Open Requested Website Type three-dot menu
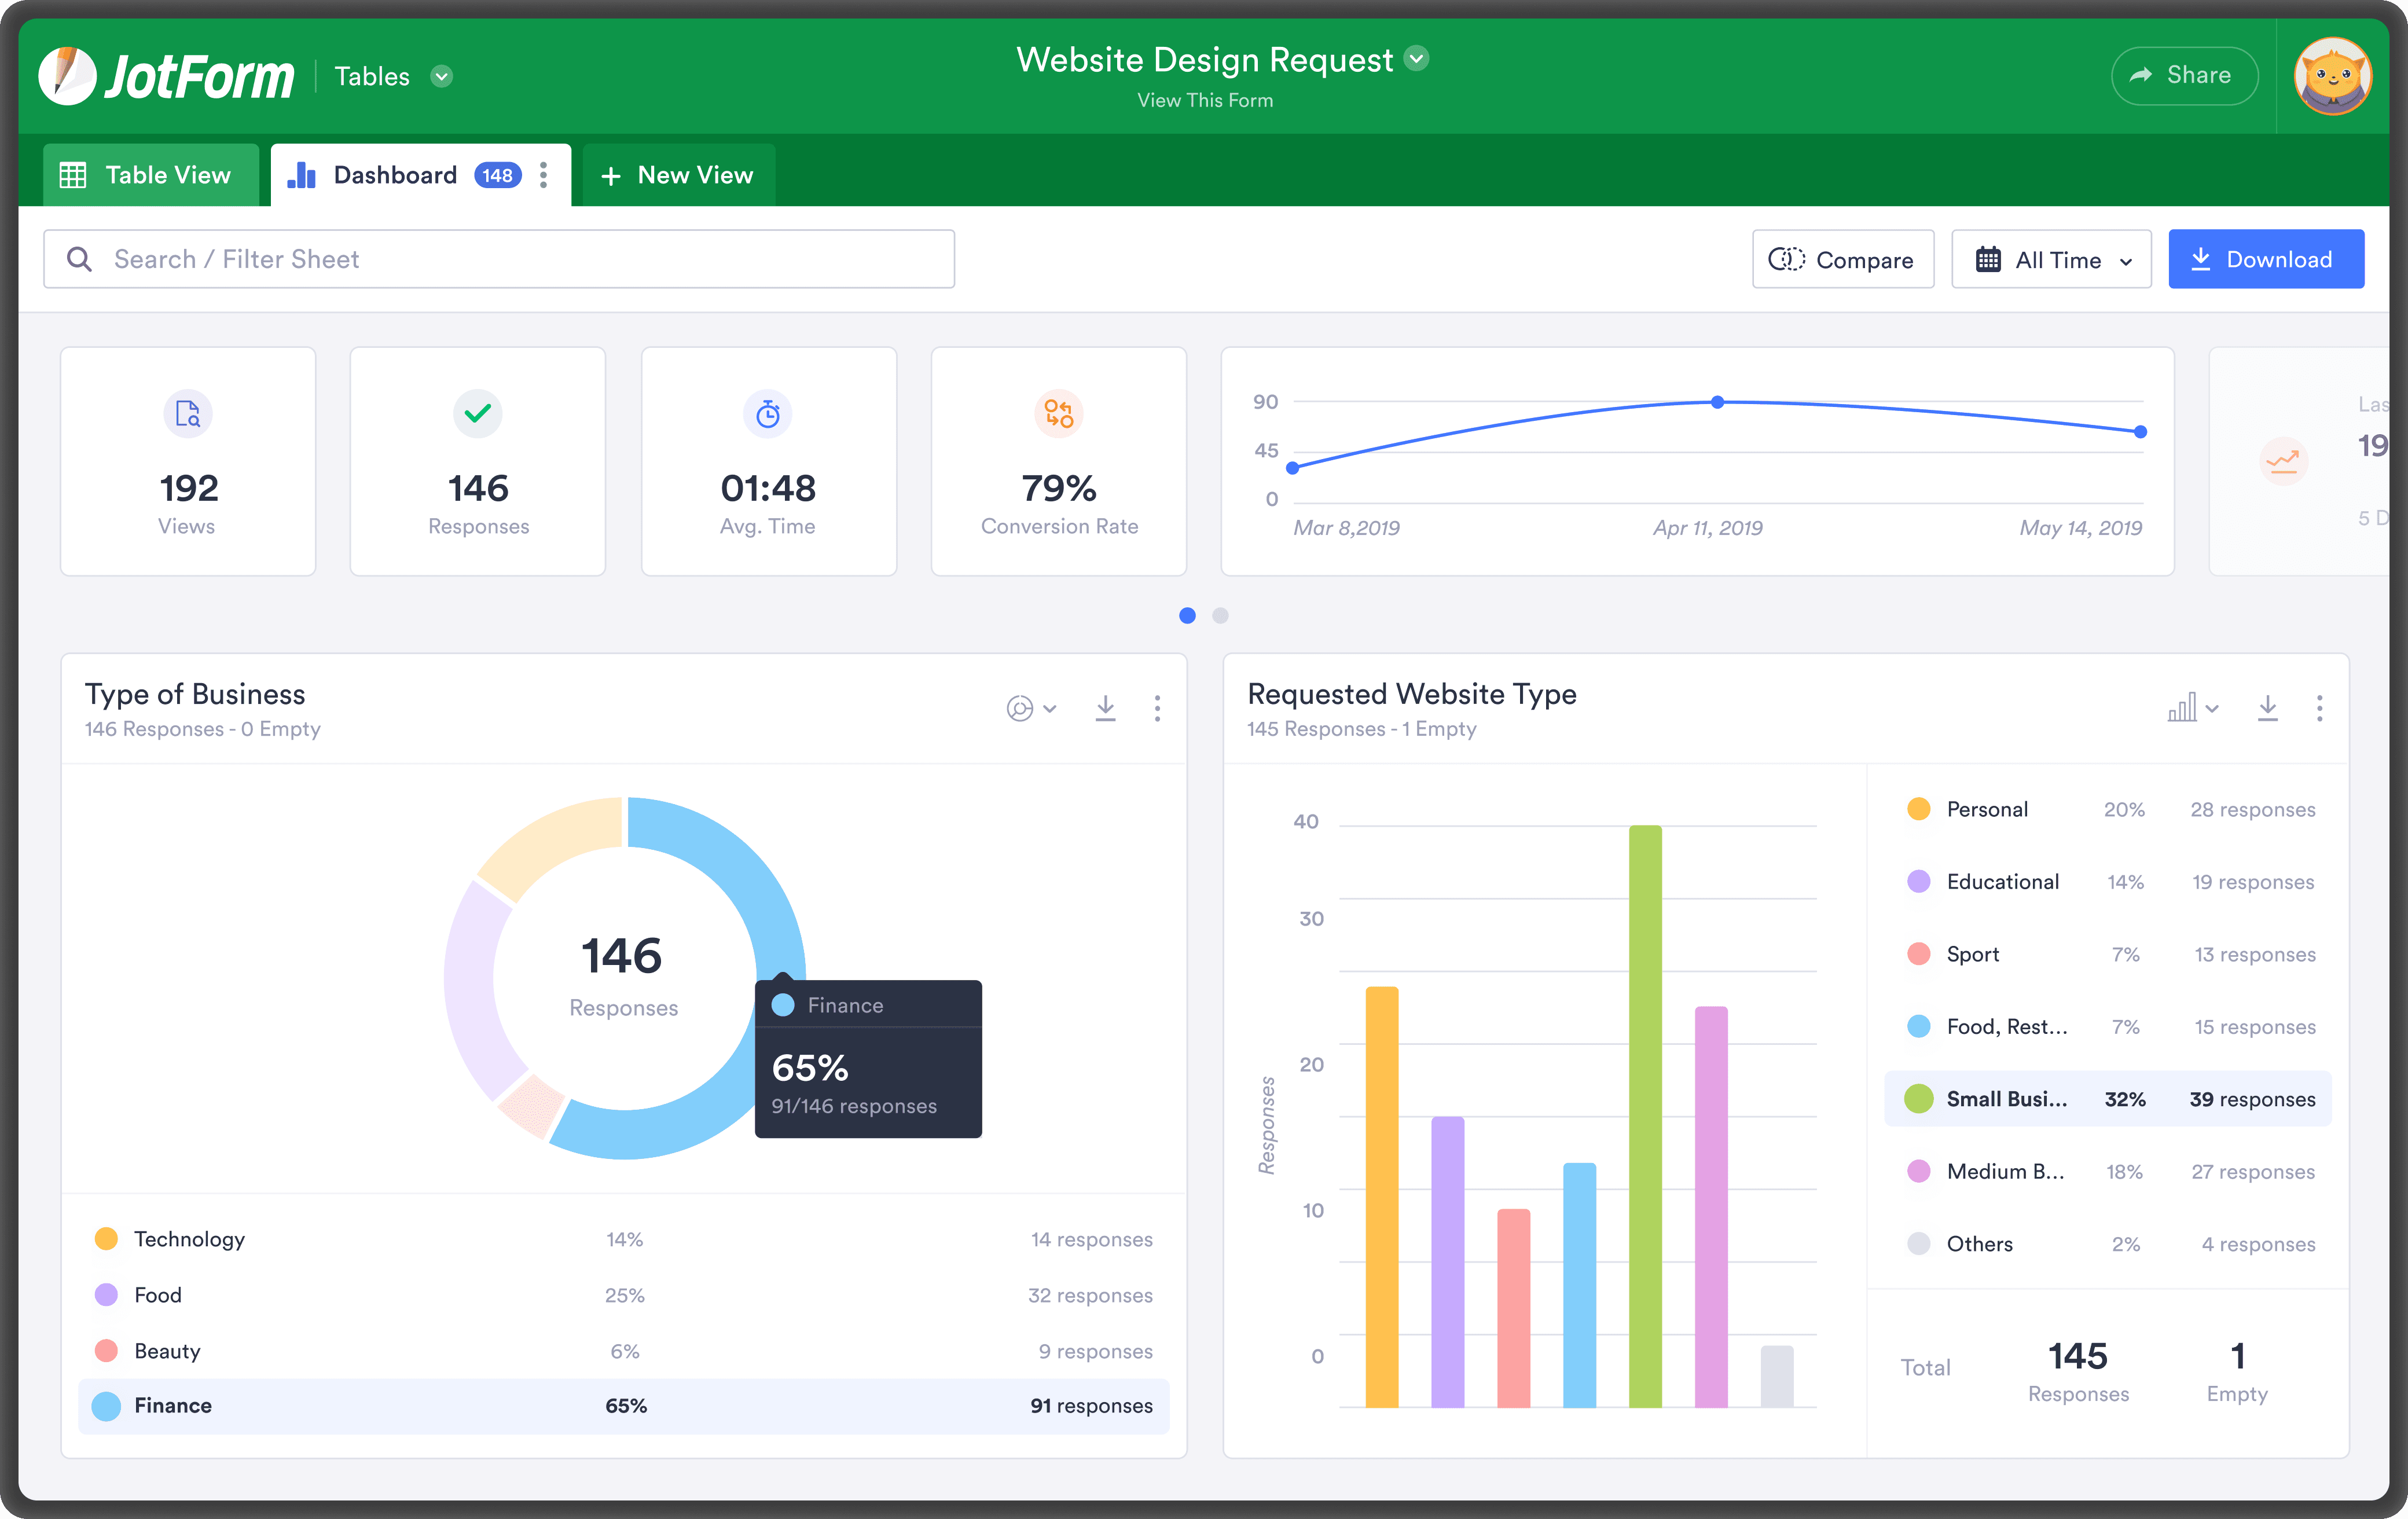Viewport: 2408px width, 1519px height. point(2319,708)
